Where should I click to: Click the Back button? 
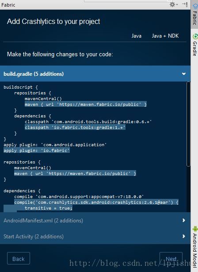click(x=19, y=258)
